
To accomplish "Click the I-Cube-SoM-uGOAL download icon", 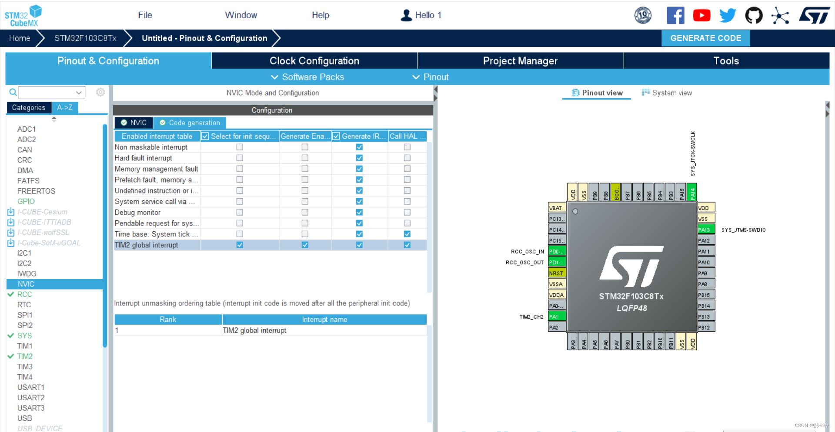I will click(x=11, y=243).
